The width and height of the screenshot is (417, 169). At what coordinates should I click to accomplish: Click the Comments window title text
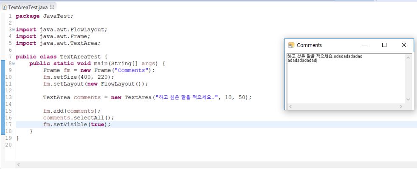309,45
